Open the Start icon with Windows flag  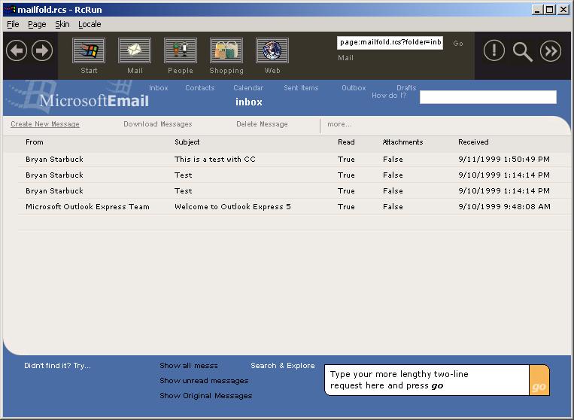coord(89,50)
